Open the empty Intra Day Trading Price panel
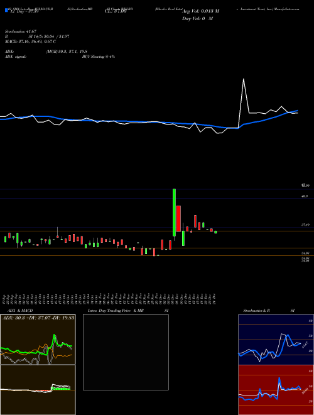The width and height of the screenshot is (314, 415). [126, 352]
